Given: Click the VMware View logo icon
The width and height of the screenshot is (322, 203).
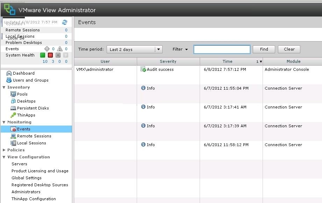Looking at the screenshot, I should [9, 9].
